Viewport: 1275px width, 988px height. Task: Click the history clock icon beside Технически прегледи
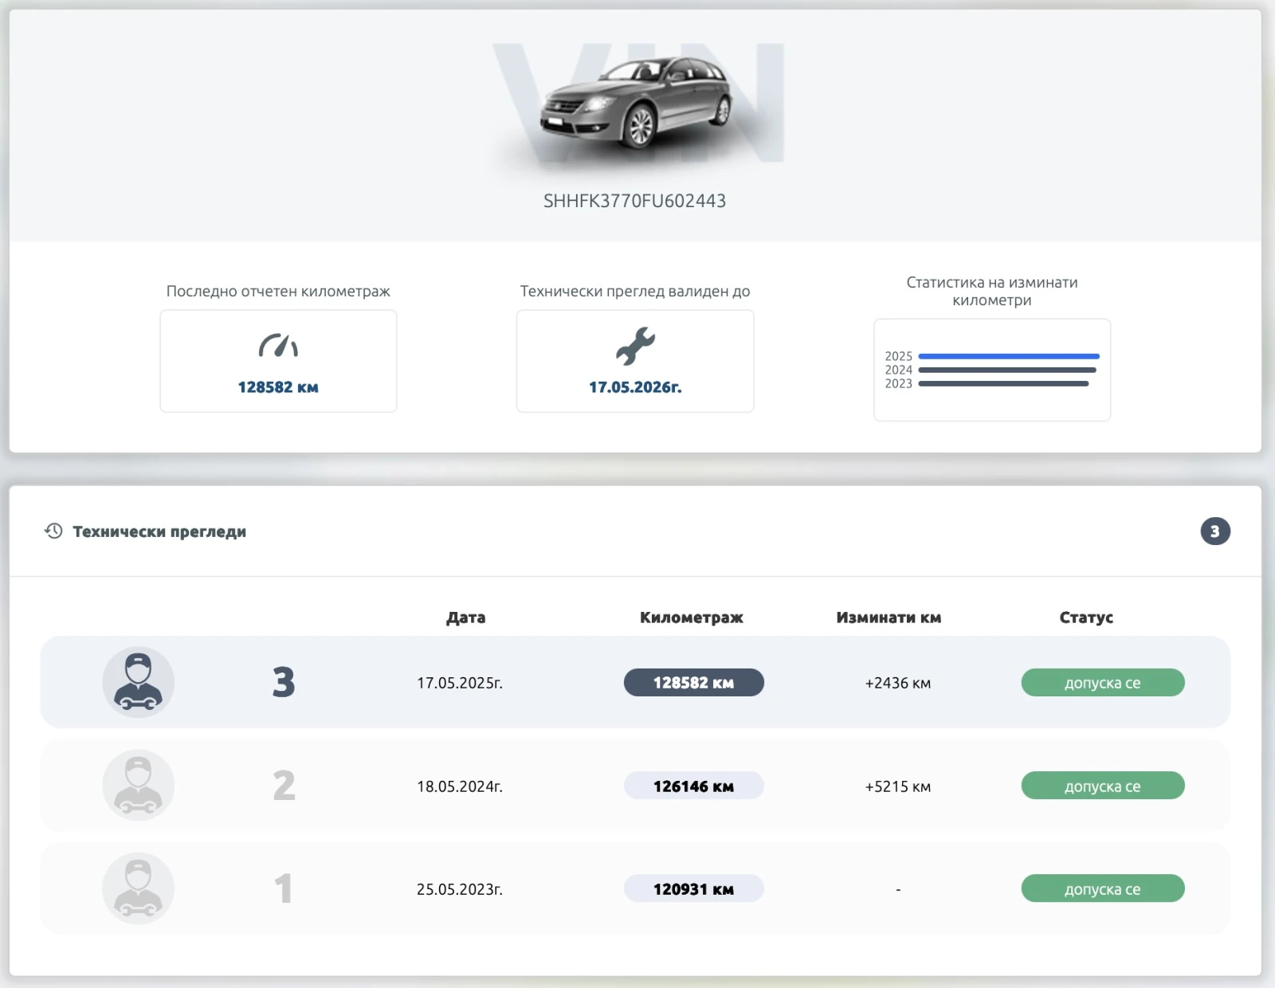(53, 531)
